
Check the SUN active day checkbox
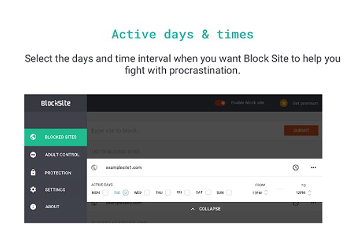pos(229,193)
